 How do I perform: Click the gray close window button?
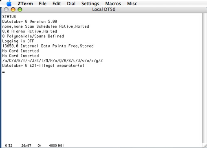coord(6,9)
